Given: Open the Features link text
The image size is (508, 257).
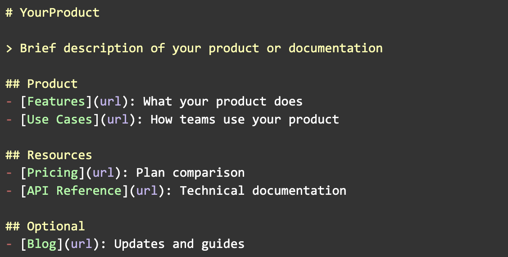Looking at the screenshot, I should pyautogui.click(x=56, y=101).
